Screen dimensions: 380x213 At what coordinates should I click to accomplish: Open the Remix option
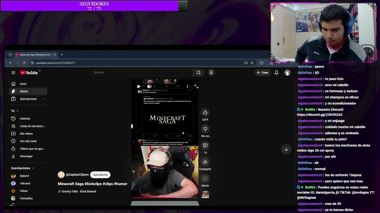coord(205,179)
